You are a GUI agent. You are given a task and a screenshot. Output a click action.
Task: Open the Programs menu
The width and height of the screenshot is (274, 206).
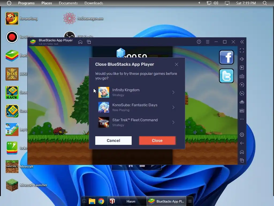(x=26, y=3)
